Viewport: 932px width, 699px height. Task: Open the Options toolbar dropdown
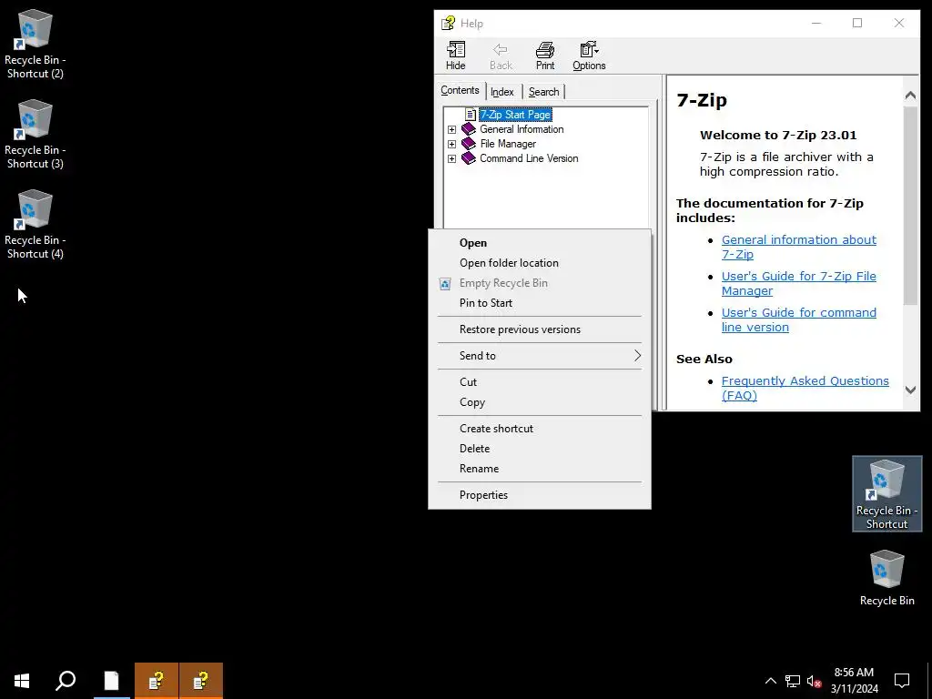coord(589,56)
